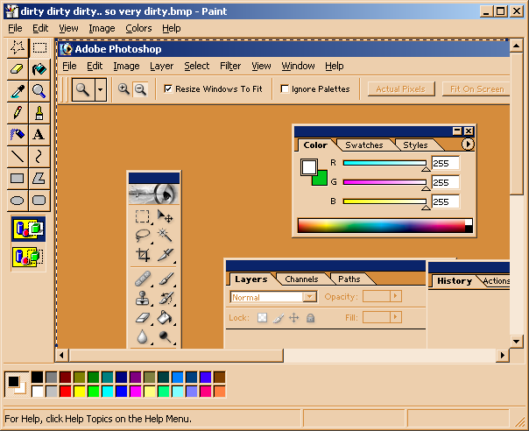The height and width of the screenshot is (431, 529).
Task: Switch to the Styles tab
Action: (x=415, y=145)
